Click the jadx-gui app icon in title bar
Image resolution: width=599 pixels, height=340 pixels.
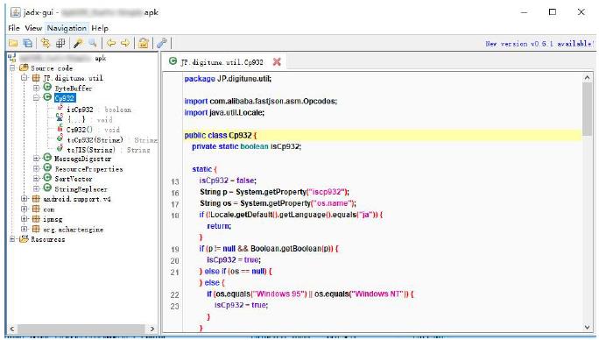click(16, 12)
